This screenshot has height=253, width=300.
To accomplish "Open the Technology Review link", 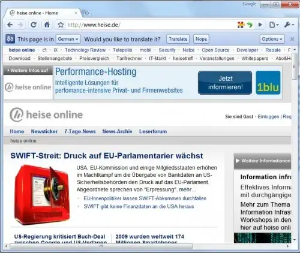I will point(85,50).
